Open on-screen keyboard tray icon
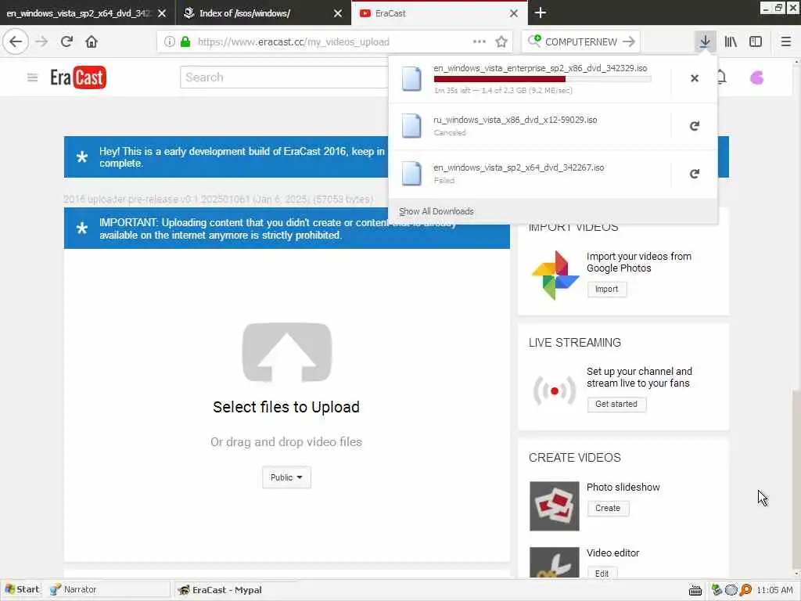The image size is (801, 601). pos(695,590)
